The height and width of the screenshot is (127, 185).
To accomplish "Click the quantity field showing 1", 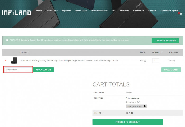I will [x=156, y=61].
